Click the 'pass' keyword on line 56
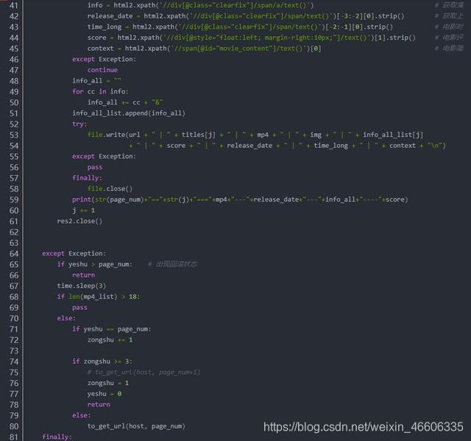The width and height of the screenshot is (471, 441). pyautogui.click(x=95, y=167)
